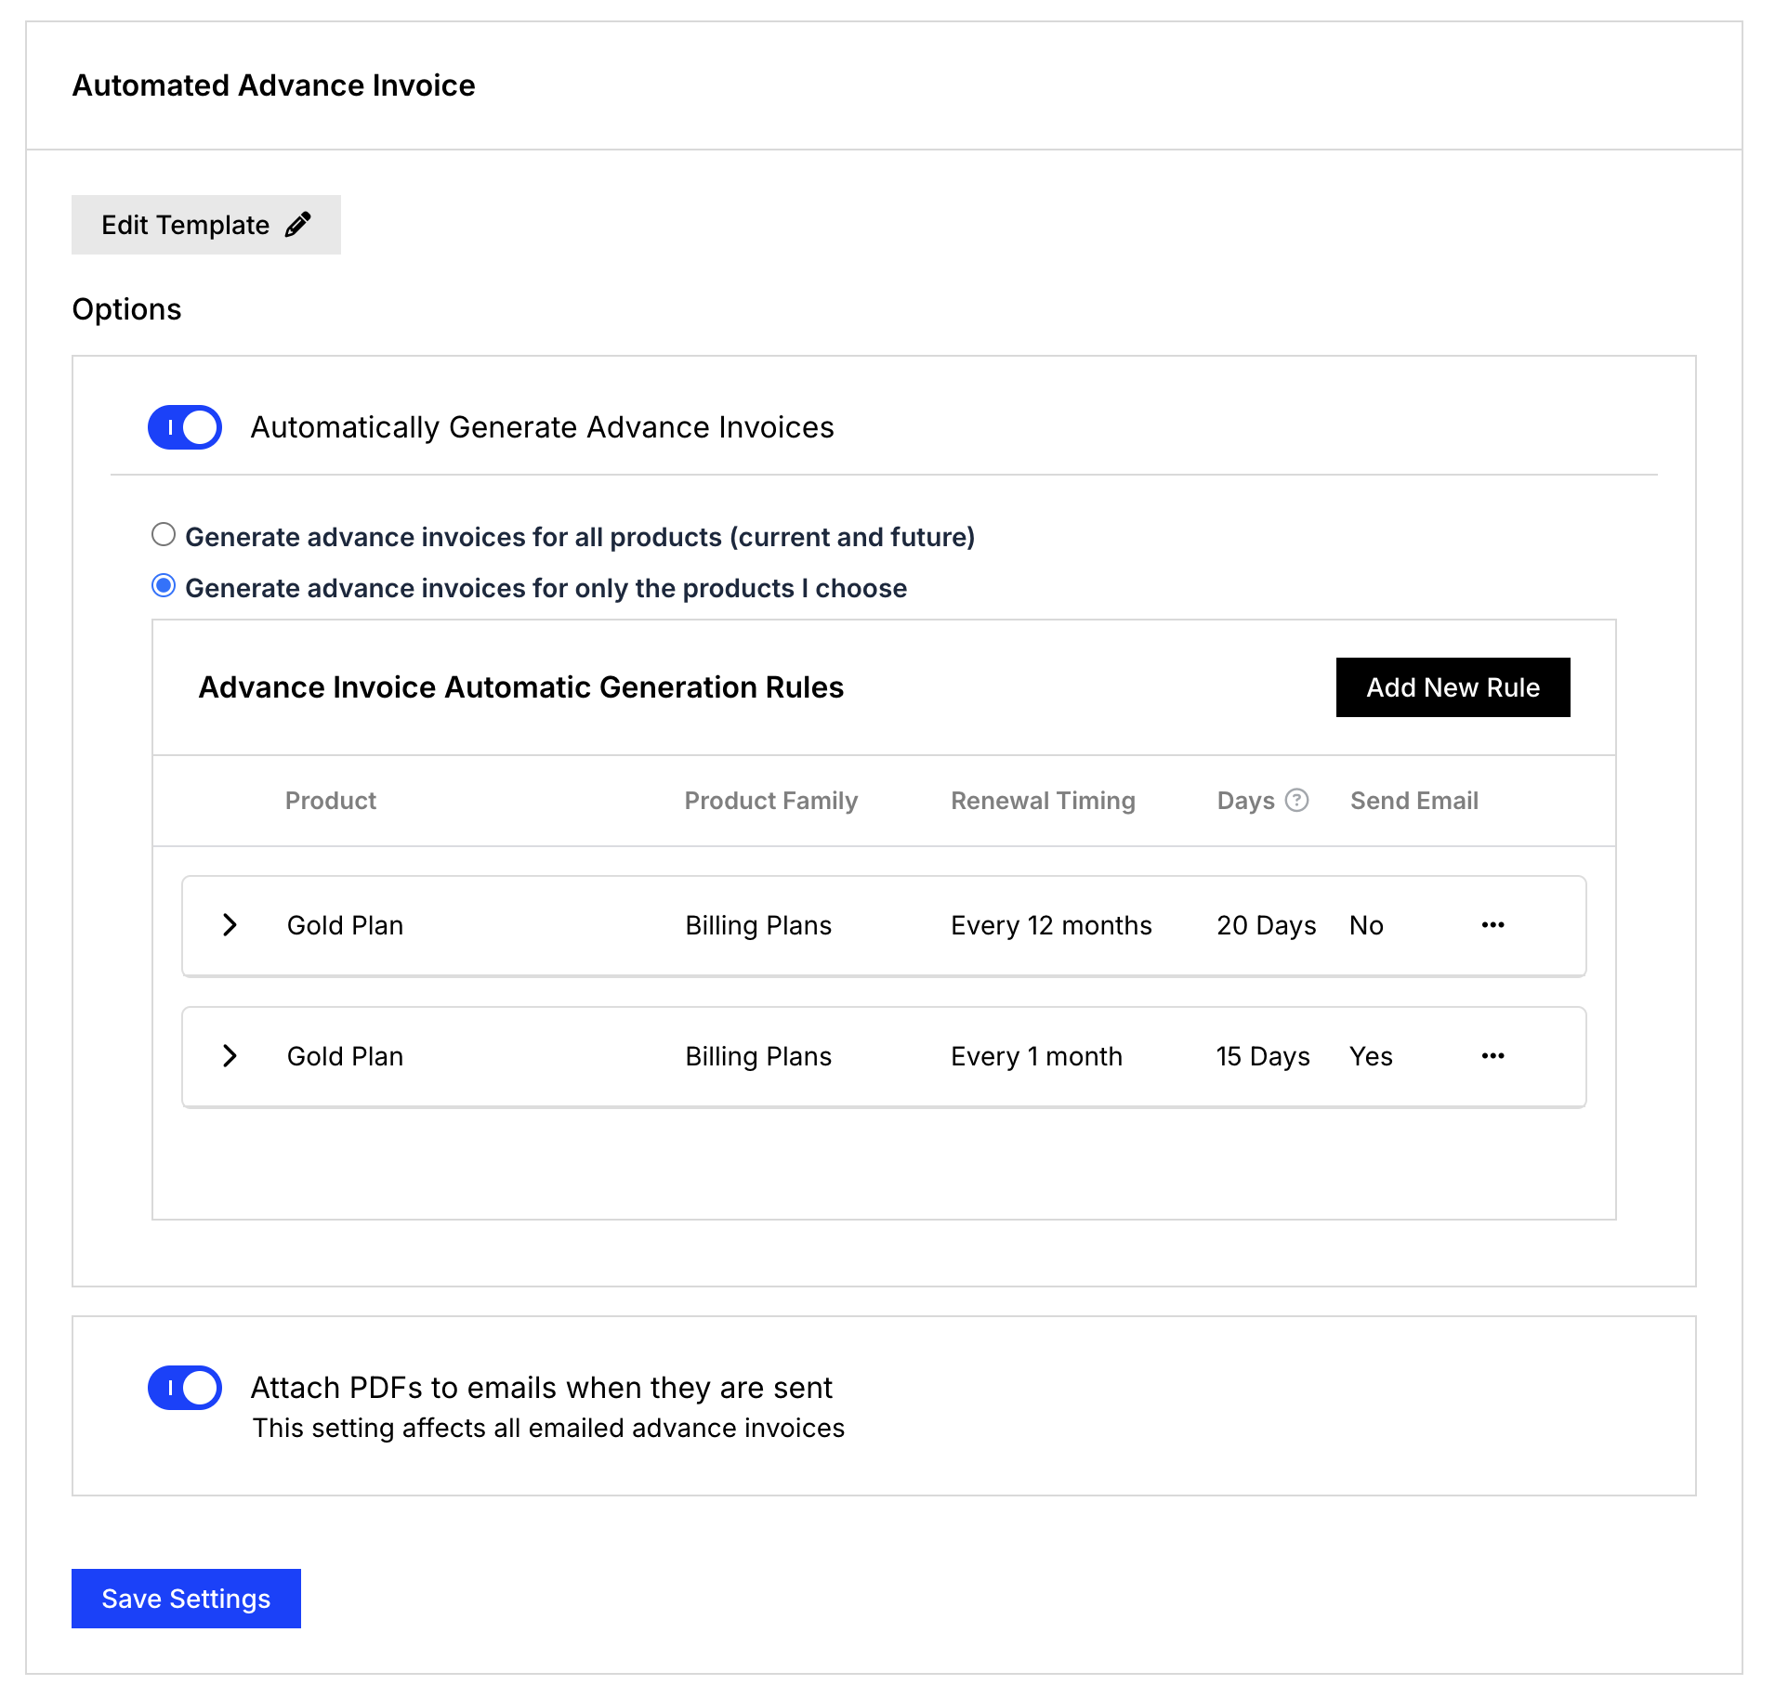Click the Product Family column header
Image resolution: width=1775 pixels, height=1698 pixels.
pyautogui.click(x=770, y=801)
